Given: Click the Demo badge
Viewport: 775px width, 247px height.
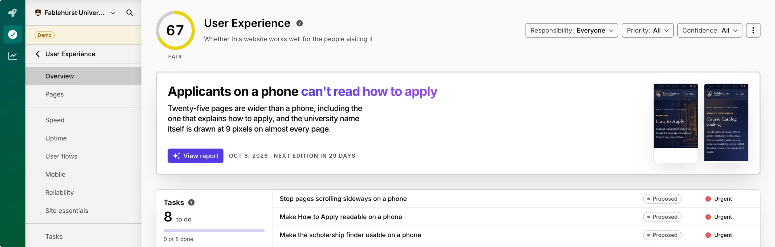Looking at the screenshot, I should tap(44, 35).
